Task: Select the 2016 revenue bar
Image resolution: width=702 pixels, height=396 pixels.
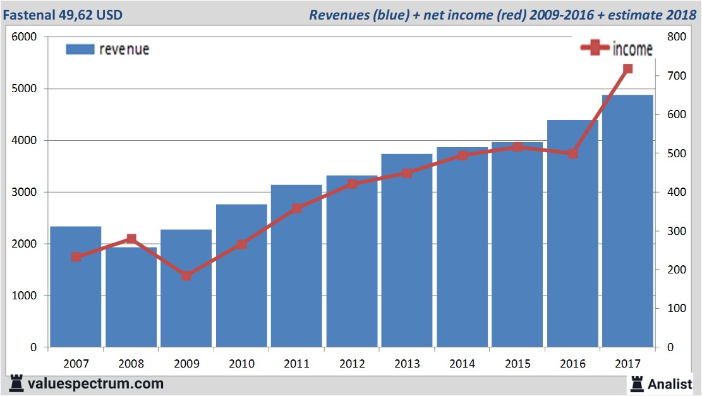Action: click(572, 234)
